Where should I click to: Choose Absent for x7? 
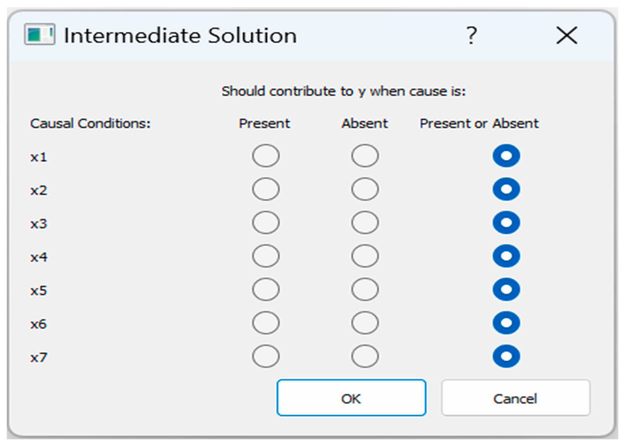(x=365, y=356)
